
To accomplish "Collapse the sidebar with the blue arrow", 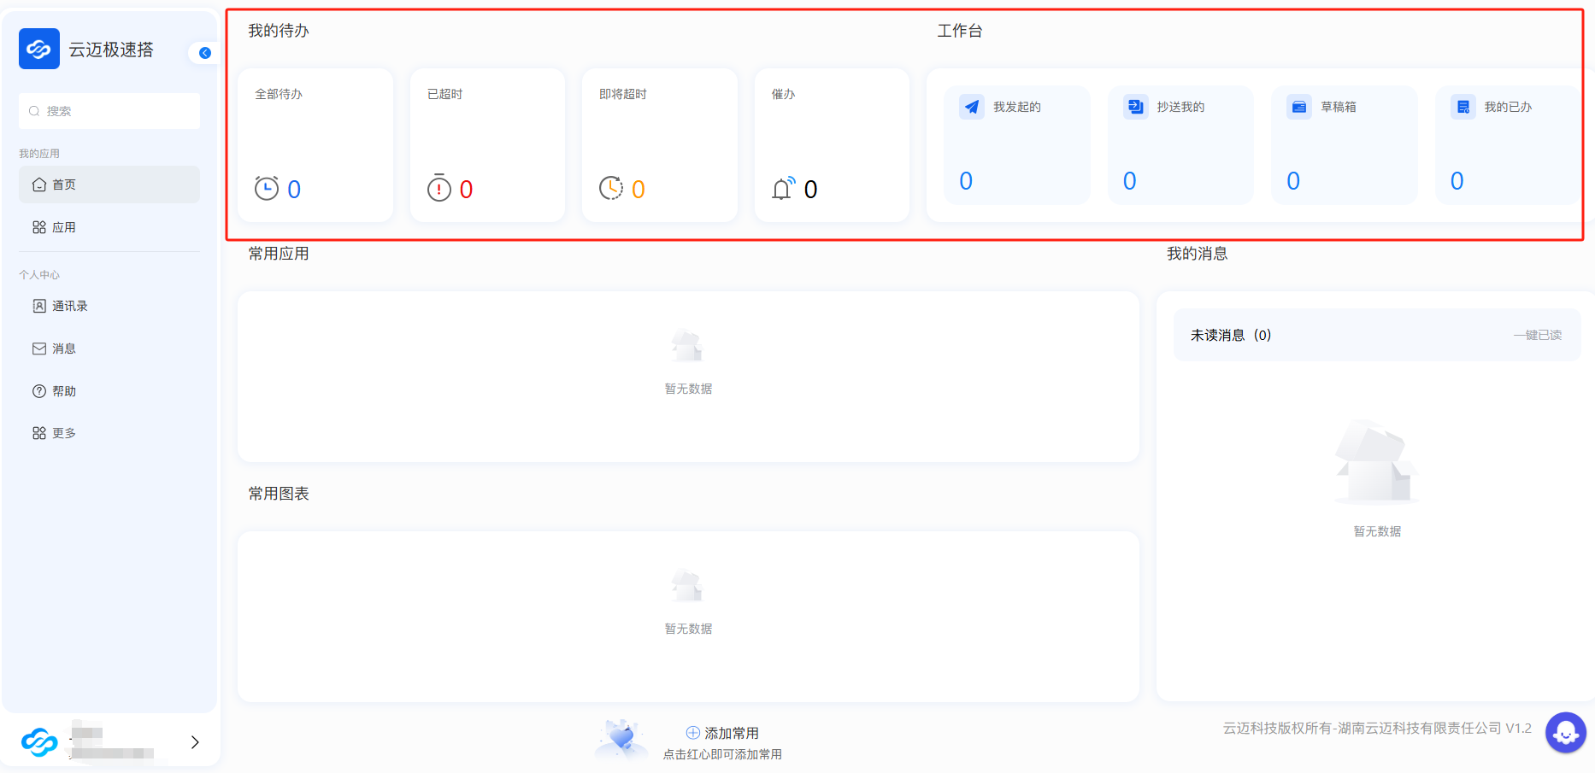I will (x=205, y=53).
